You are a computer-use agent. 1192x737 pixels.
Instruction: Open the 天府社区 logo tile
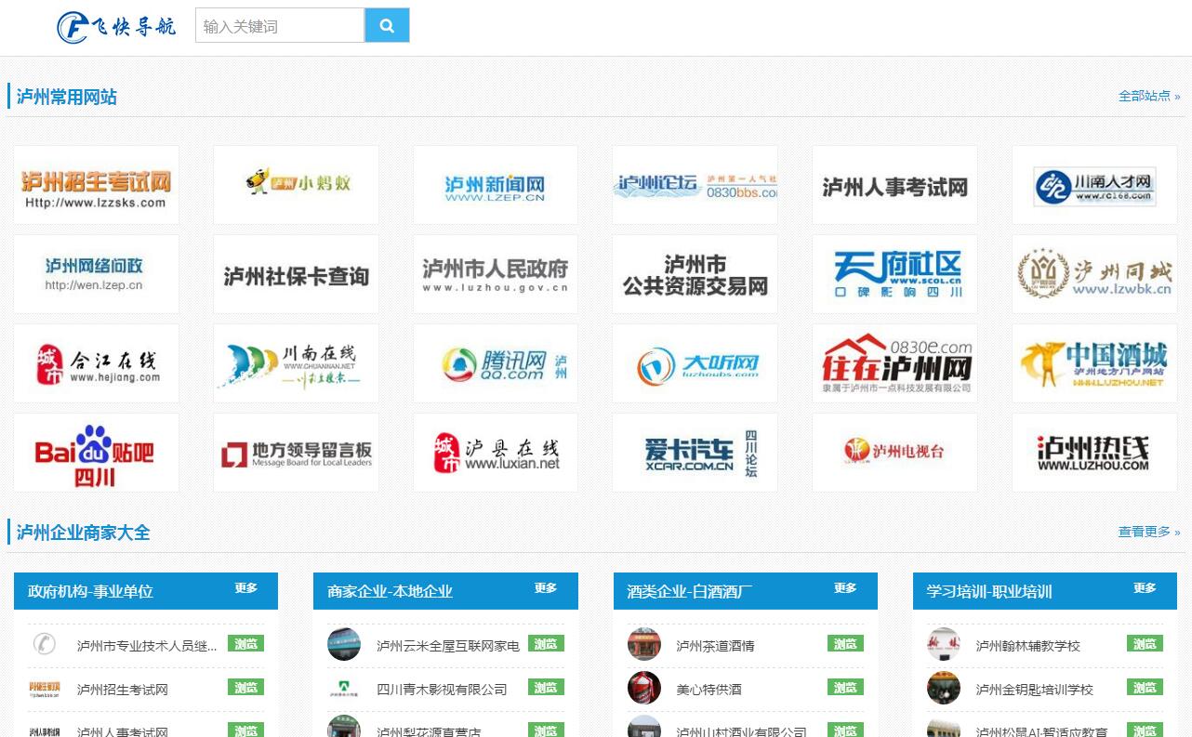(894, 274)
